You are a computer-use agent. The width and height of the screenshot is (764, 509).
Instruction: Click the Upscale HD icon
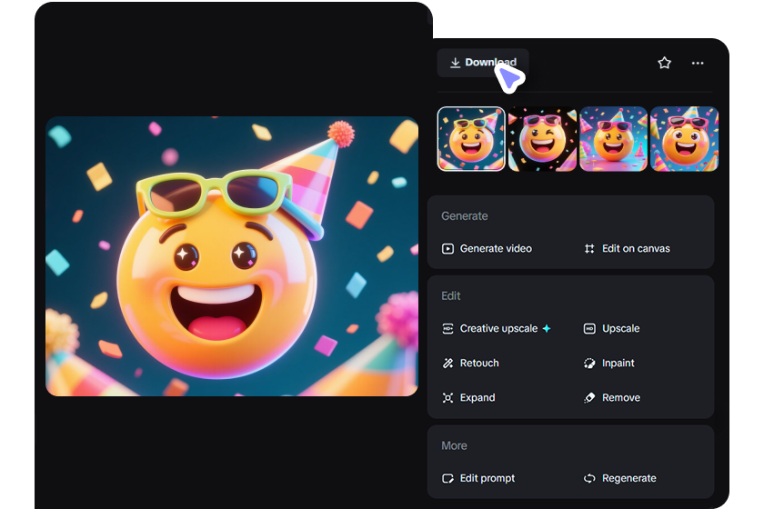coord(589,329)
